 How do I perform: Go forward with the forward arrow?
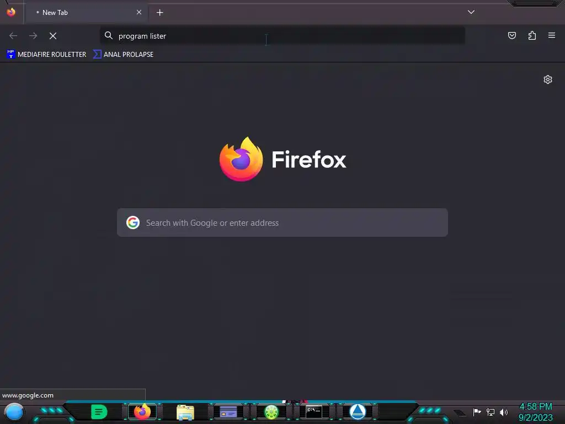pos(33,36)
